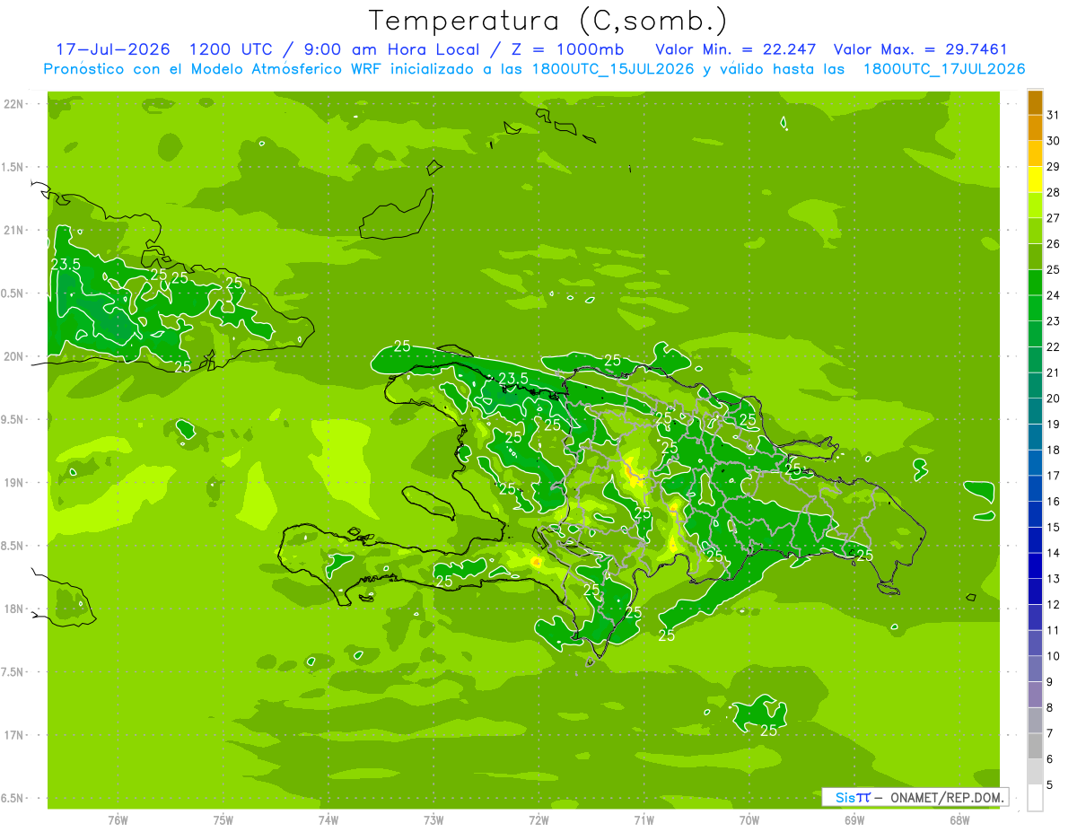Click the "74W" longitude label

click(328, 819)
